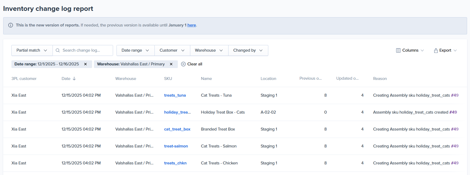470x175 pixels.
Task: Open the Customer filter dropdown
Action: (x=172, y=50)
